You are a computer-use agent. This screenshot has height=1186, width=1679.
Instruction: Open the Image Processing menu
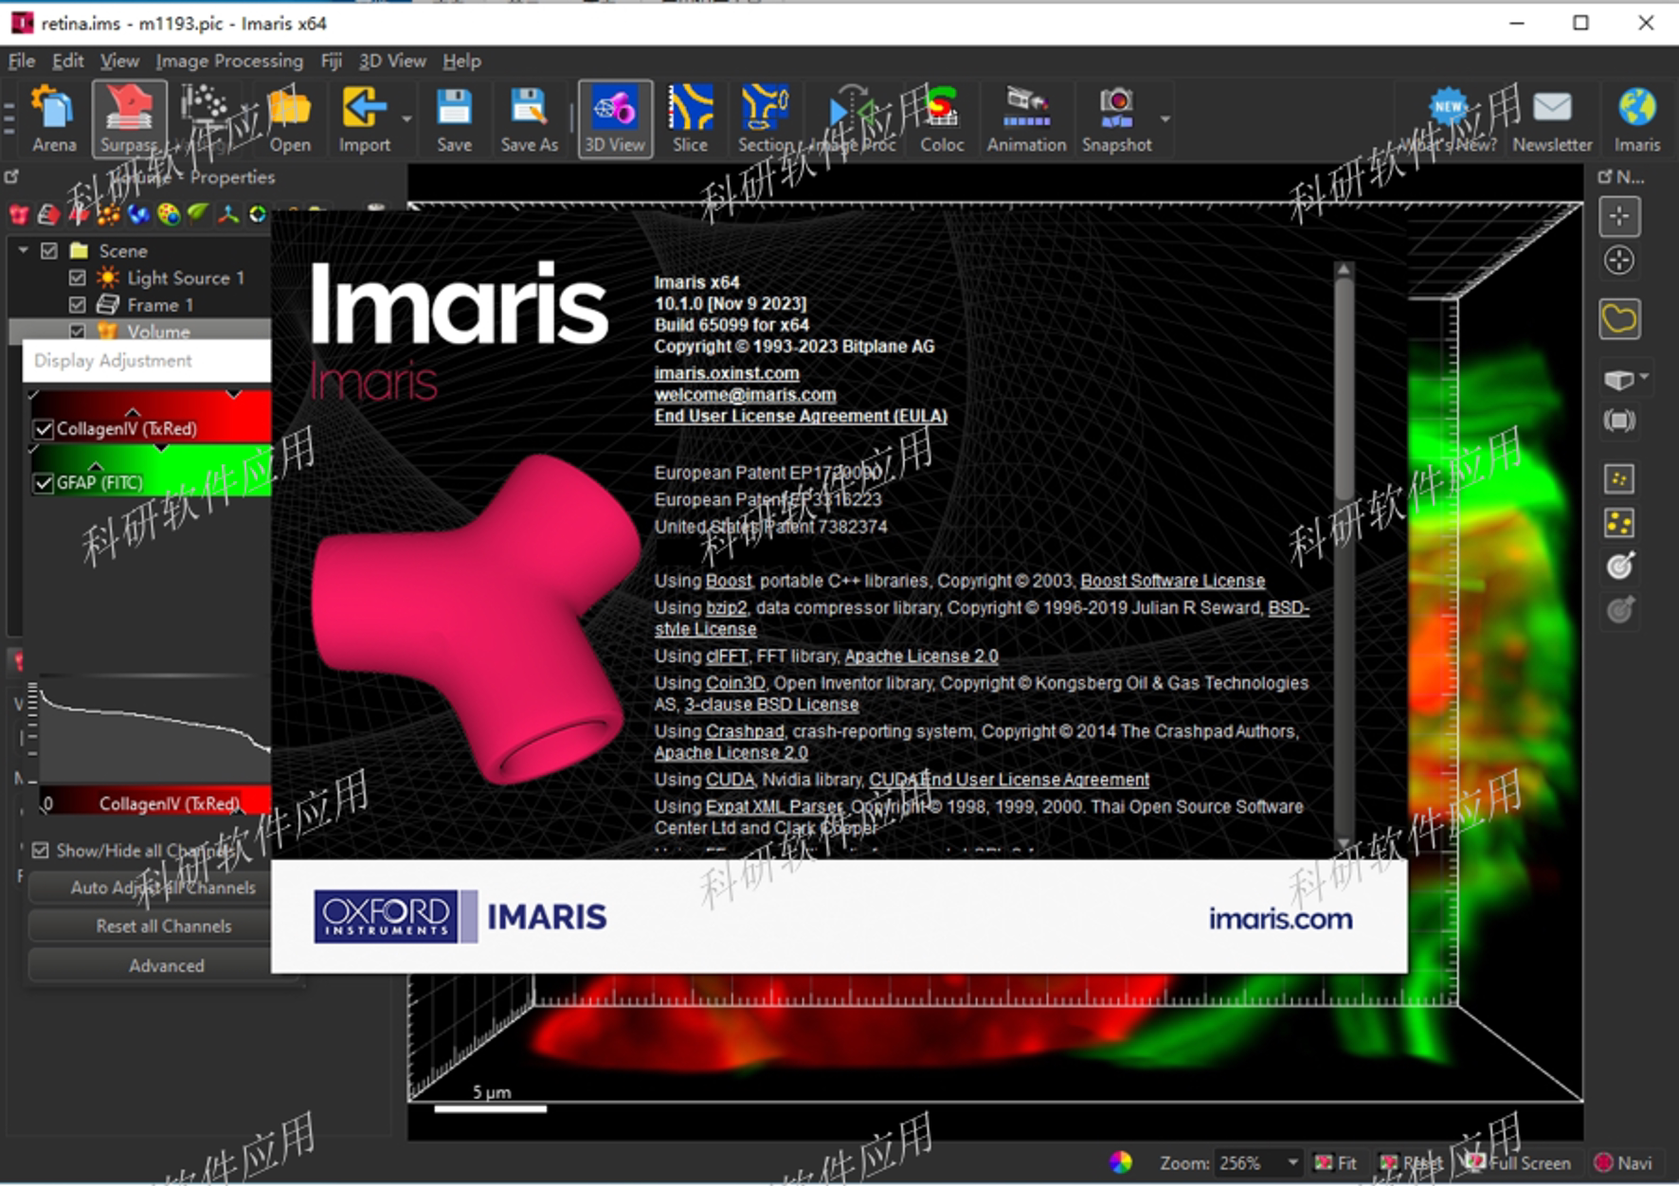pyautogui.click(x=229, y=61)
